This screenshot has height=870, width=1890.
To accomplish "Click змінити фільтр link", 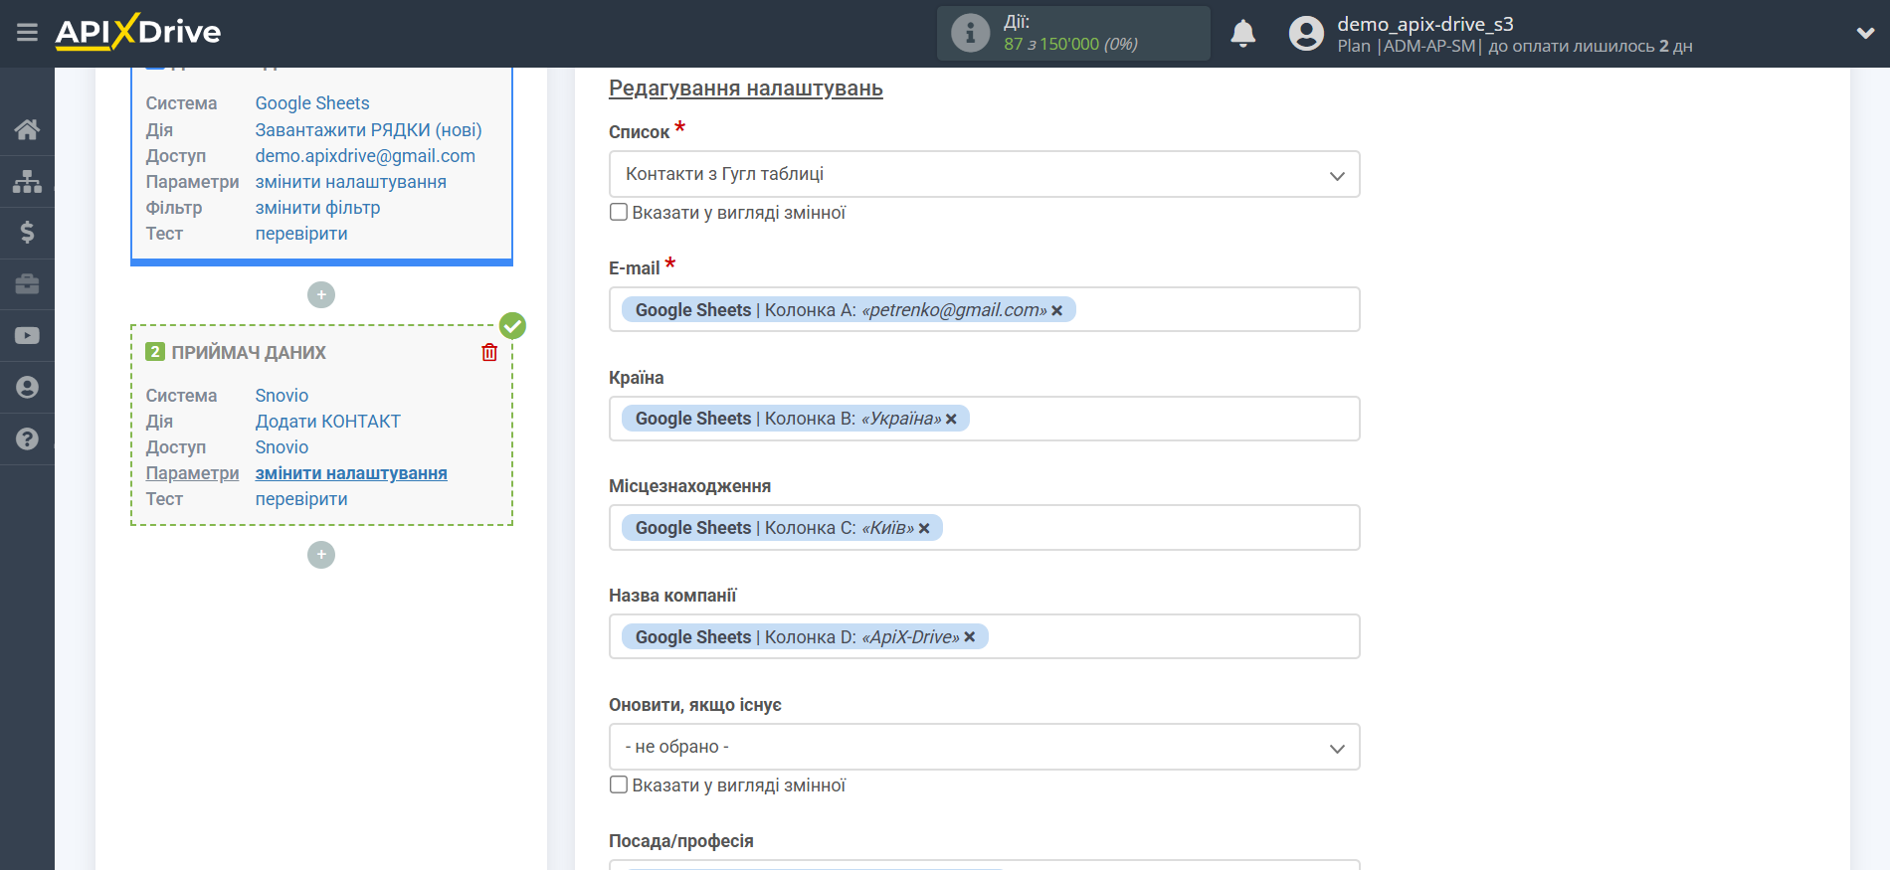I will pos(317,208).
